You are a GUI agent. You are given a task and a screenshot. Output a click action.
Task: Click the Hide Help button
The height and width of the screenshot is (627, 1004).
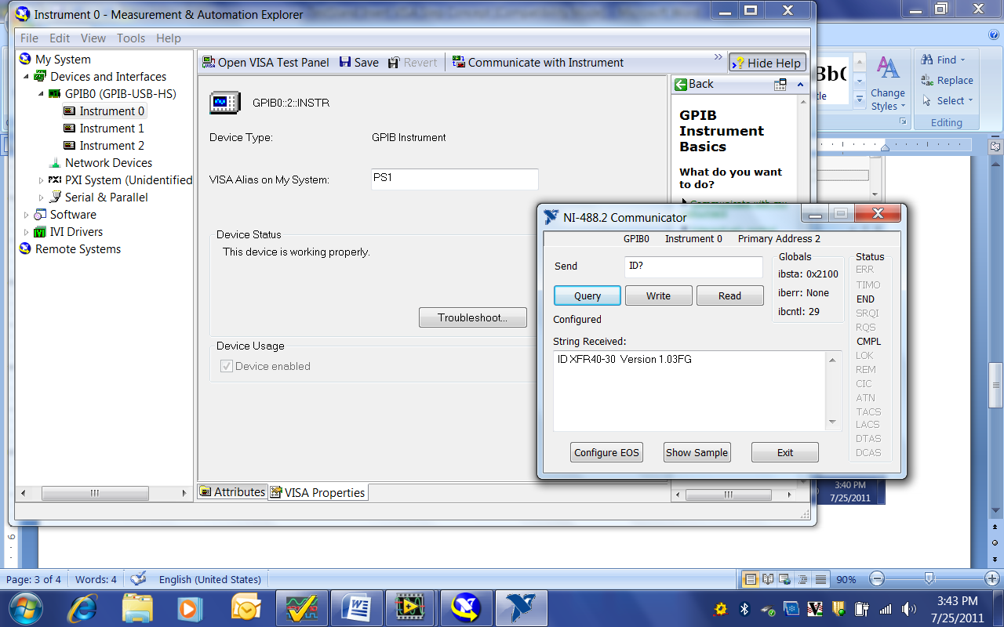(767, 63)
